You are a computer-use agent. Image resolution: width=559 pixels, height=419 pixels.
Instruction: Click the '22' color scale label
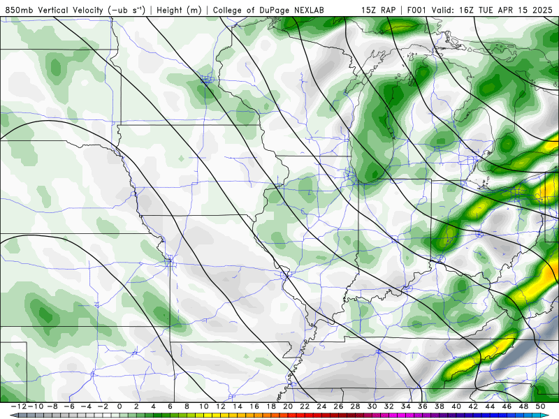click(x=305, y=406)
